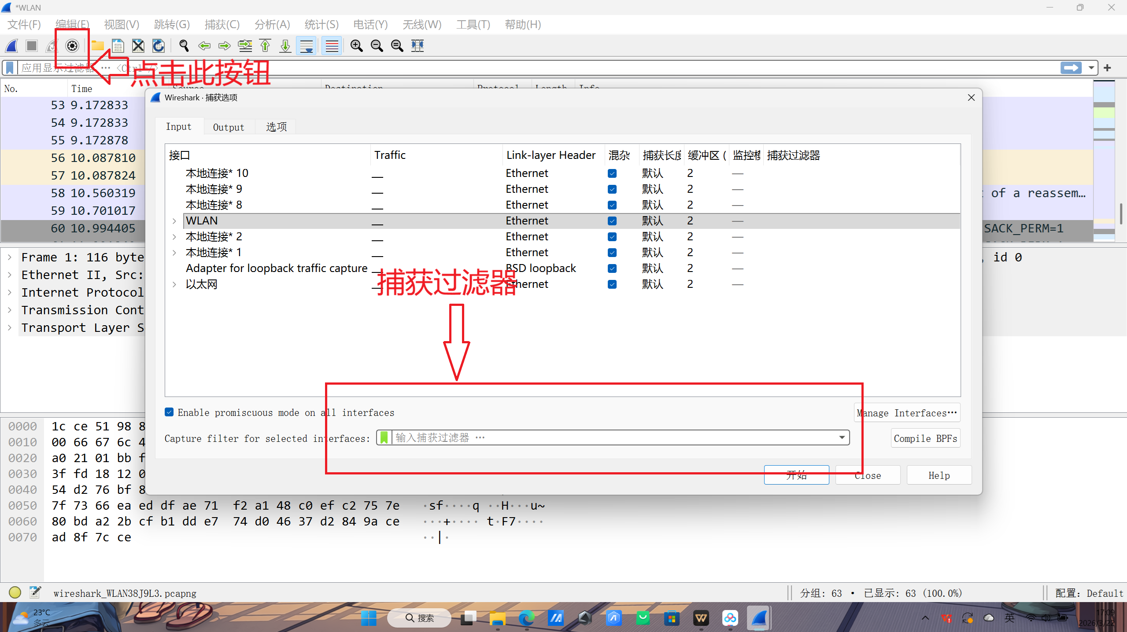The image size is (1127, 632).
Task: Click the expert info status bar circle
Action: 15,592
